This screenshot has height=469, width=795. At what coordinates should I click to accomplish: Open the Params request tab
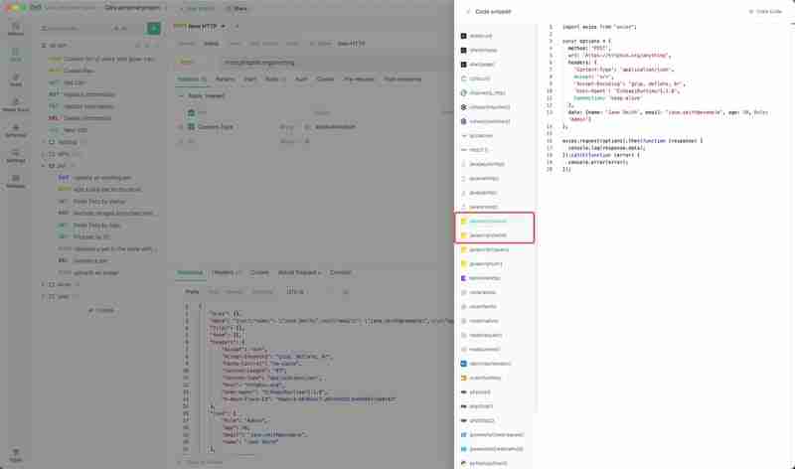(x=225, y=79)
